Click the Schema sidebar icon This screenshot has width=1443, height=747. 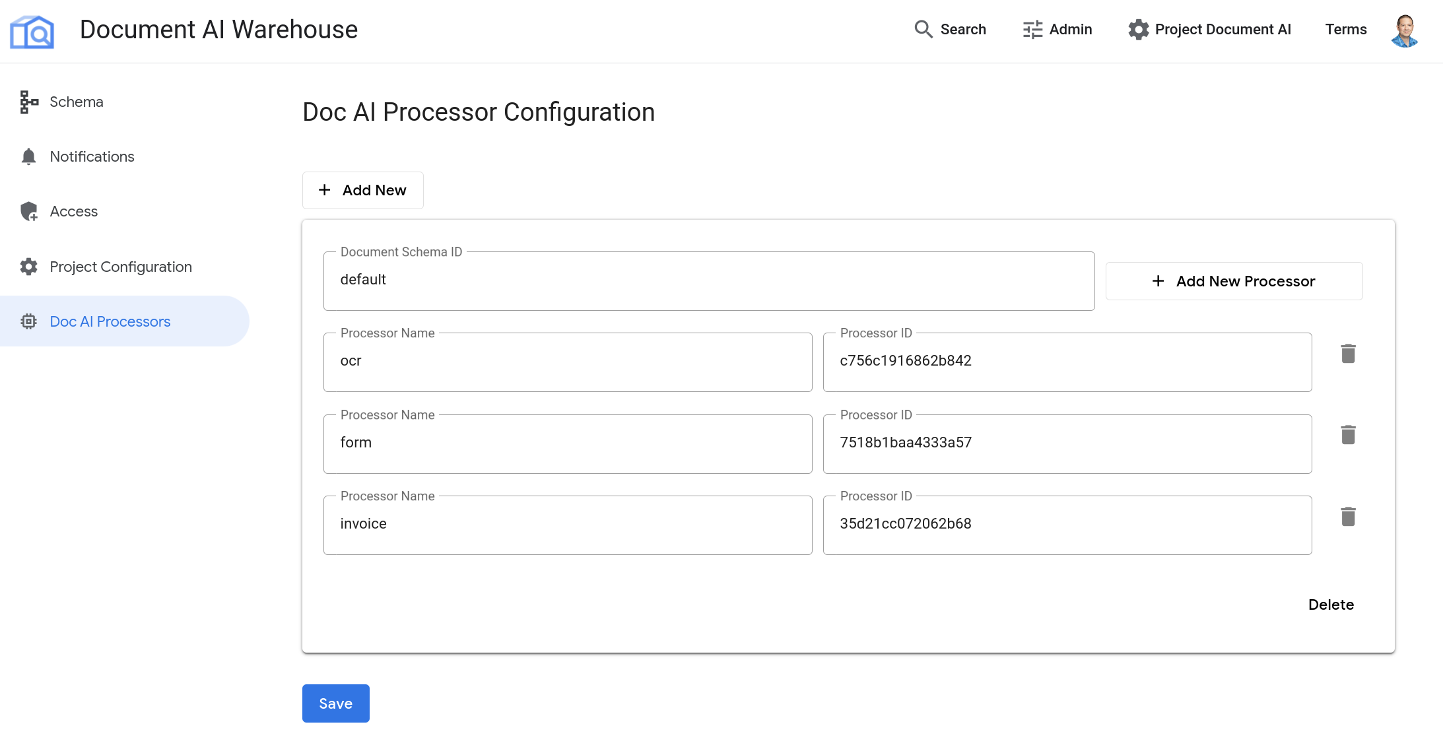pos(28,101)
